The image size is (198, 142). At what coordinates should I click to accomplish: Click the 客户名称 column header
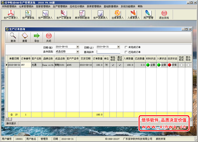[37, 59]
